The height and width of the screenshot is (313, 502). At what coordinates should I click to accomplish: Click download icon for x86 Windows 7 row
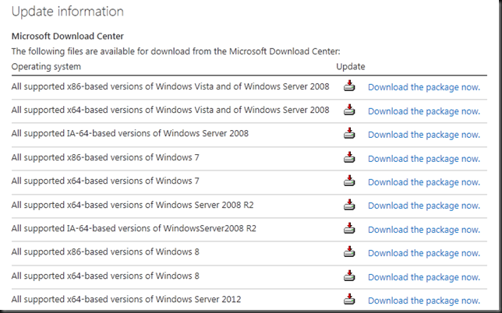click(x=349, y=157)
